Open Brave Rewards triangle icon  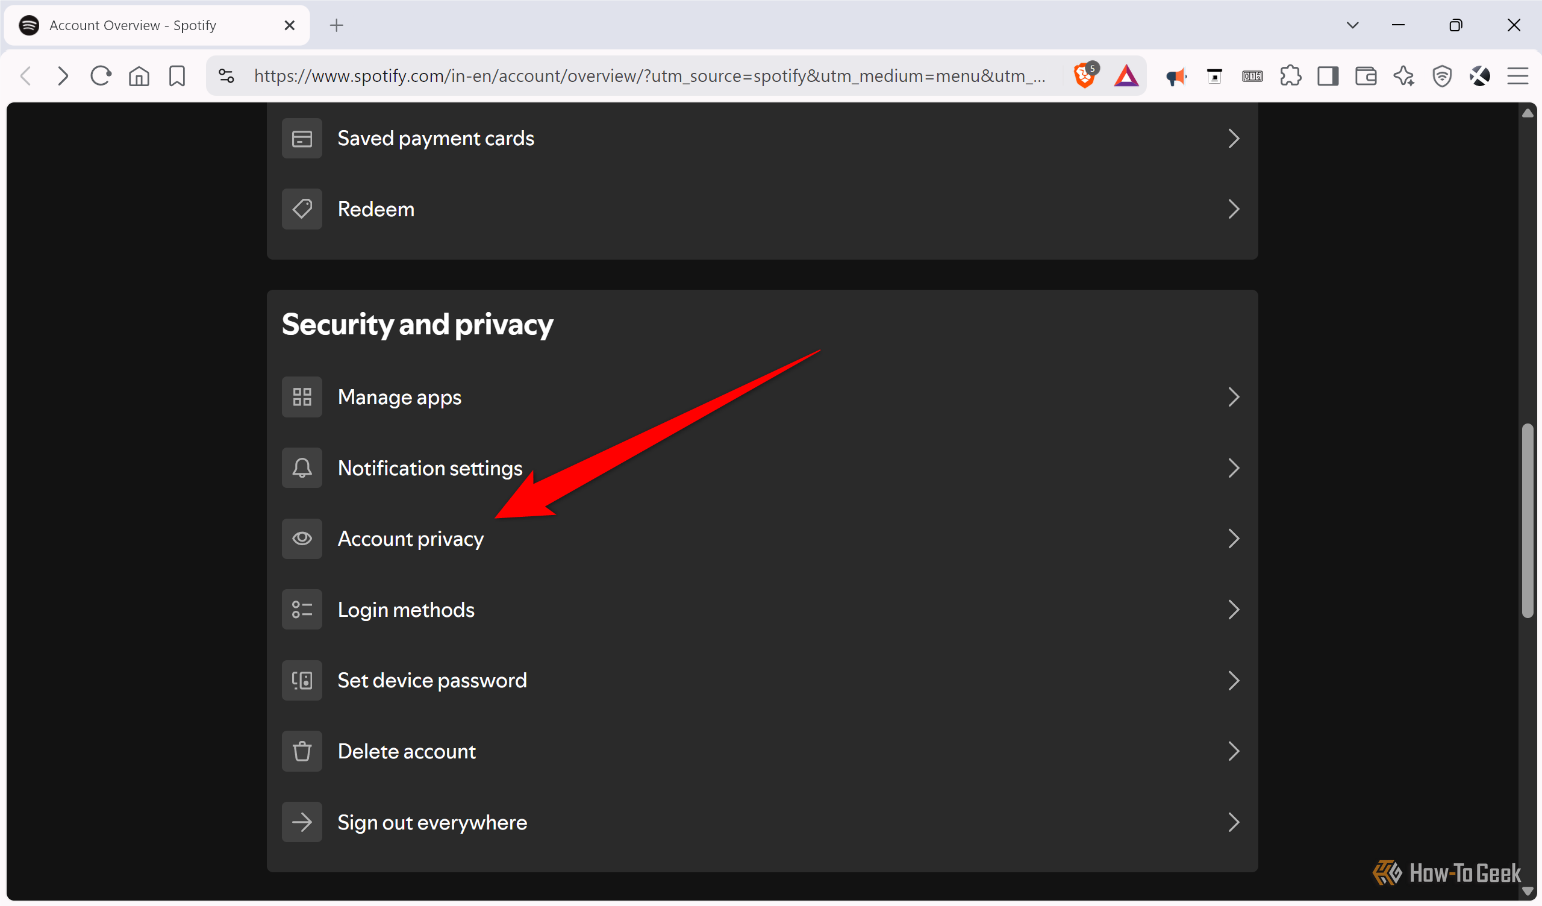(1126, 76)
